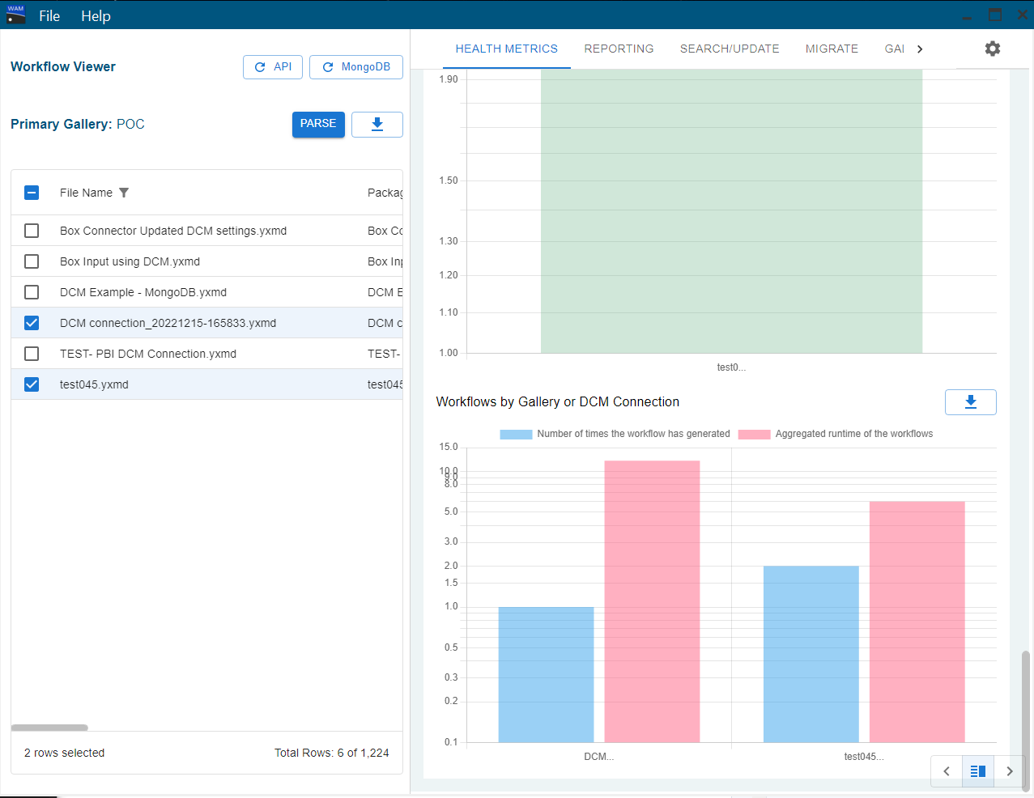Click the File Name filter funnel icon
The height and width of the screenshot is (798, 1034).
(x=124, y=193)
